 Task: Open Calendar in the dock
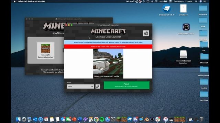(46, 120)
